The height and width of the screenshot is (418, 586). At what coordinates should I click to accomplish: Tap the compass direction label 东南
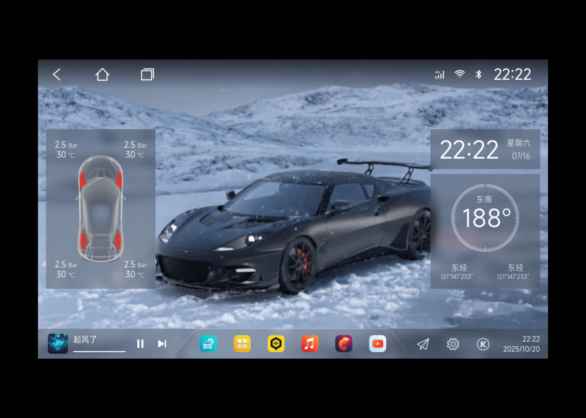(x=484, y=199)
